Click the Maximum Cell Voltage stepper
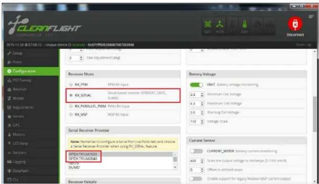319x184 pixels. pyautogui.click(x=202, y=104)
